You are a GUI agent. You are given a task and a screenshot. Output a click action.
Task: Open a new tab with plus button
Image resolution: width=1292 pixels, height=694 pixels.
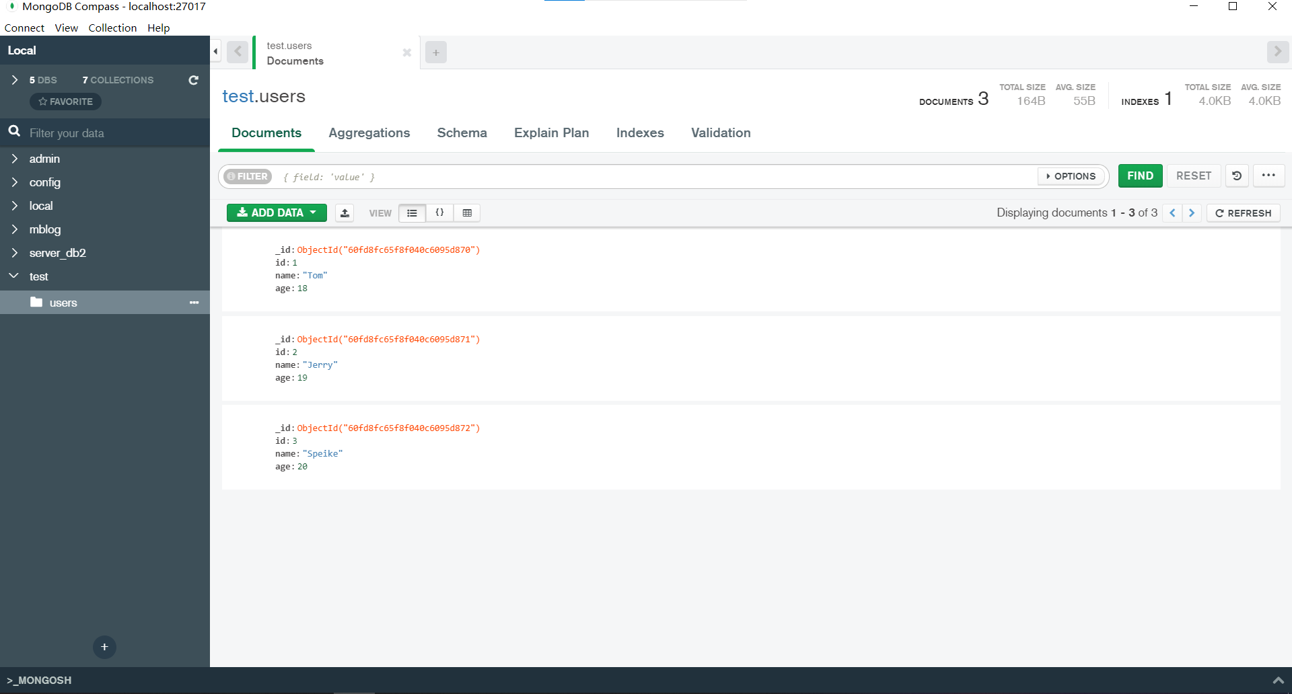pyautogui.click(x=436, y=52)
